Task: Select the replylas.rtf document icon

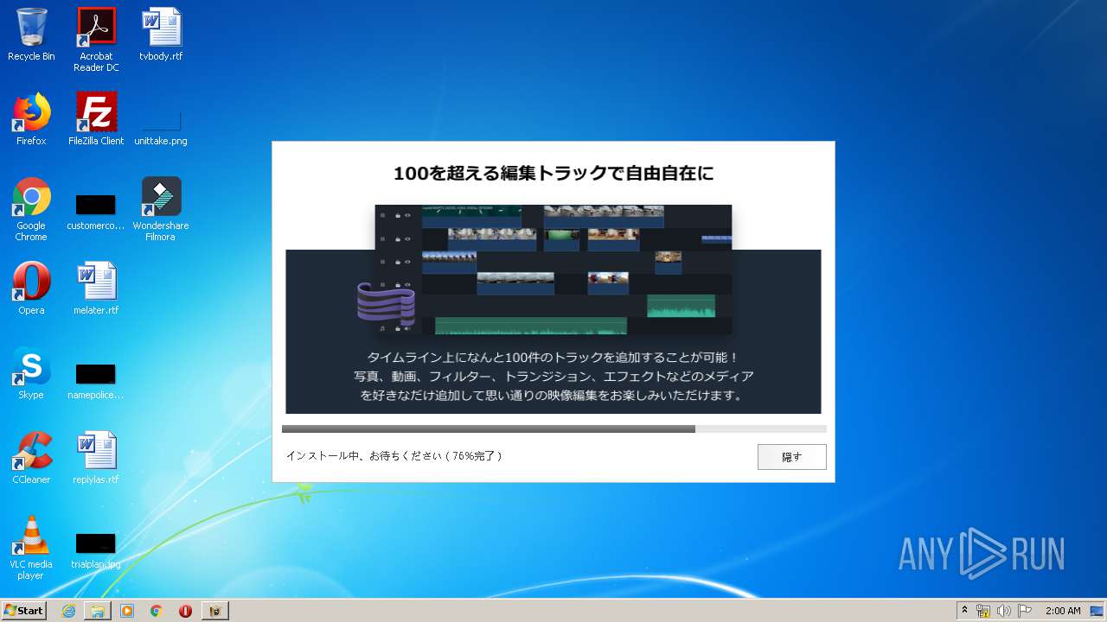Action: click(96, 458)
